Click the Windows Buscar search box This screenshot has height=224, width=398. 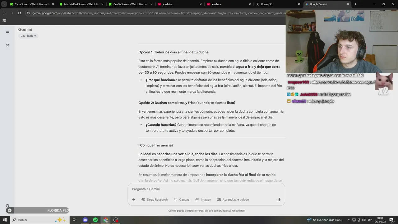(39, 220)
